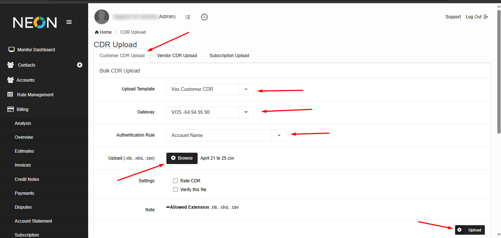Open the Subscription Upload tab
The height and width of the screenshot is (238, 501).
coord(229,56)
